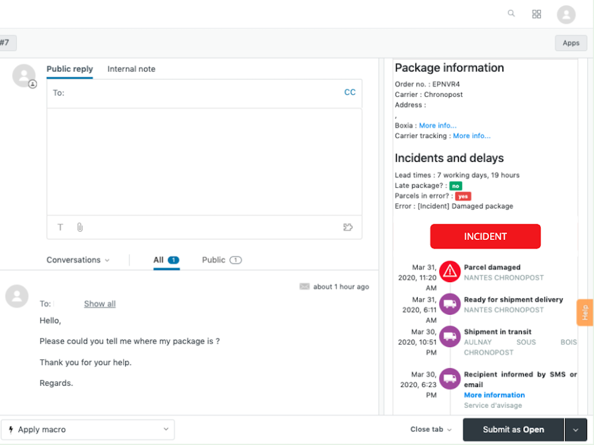Open the macros shortcut icon in reply toolbar
Viewport: 594px width, 445px height.
tap(347, 227)
